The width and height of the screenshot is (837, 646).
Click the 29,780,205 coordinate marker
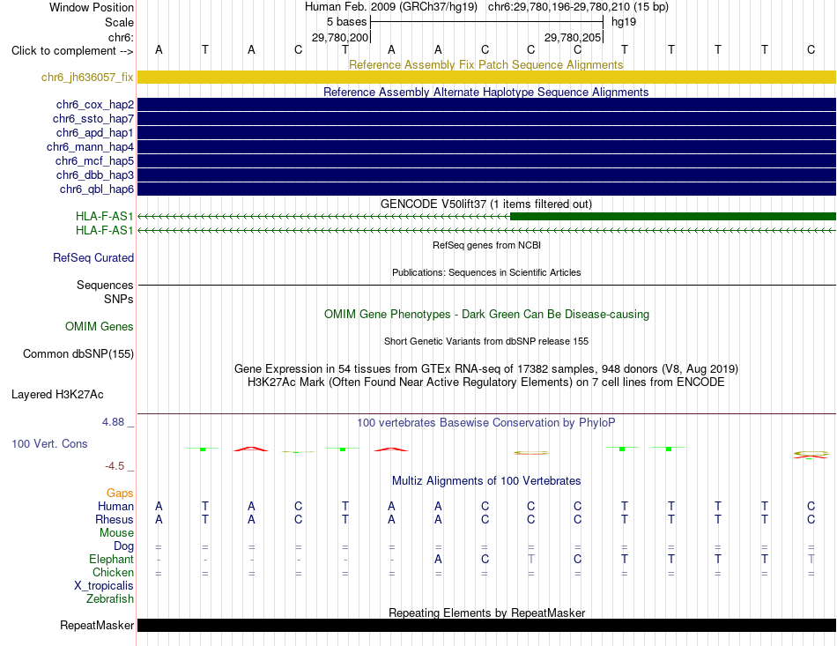coord(573,37)
